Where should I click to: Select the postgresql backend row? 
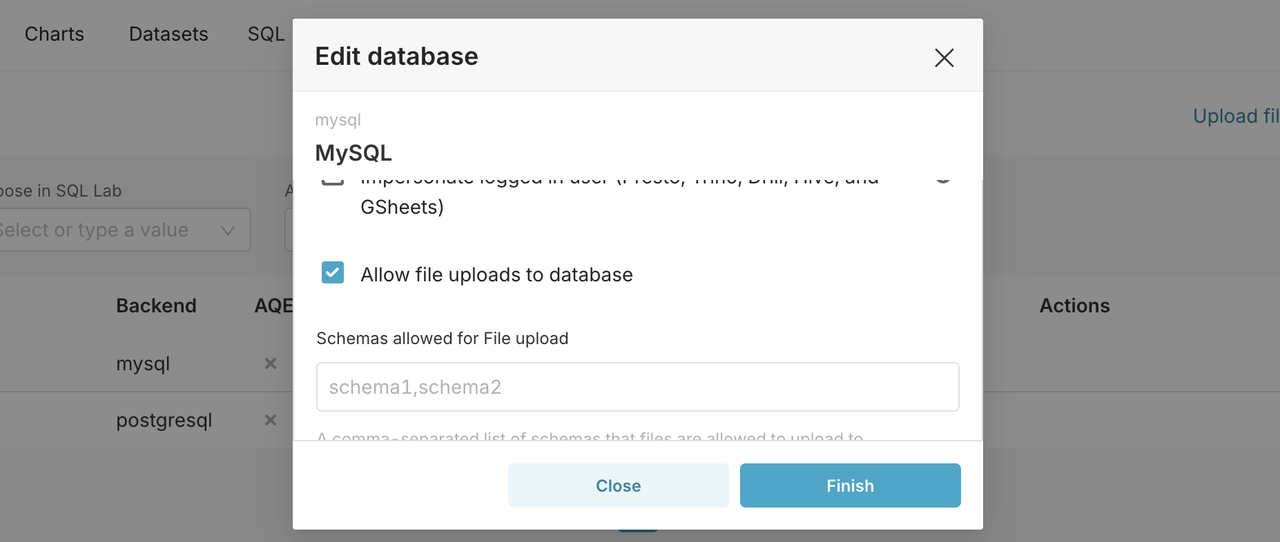(164, 420)
